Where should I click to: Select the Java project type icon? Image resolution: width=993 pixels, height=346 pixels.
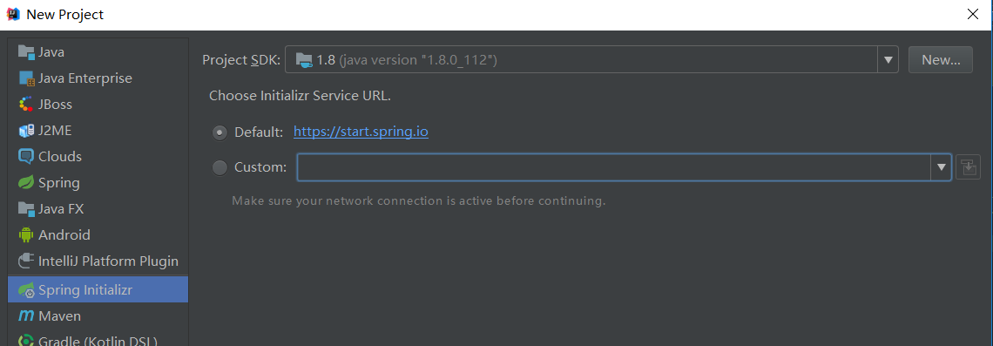coord(26,52)
